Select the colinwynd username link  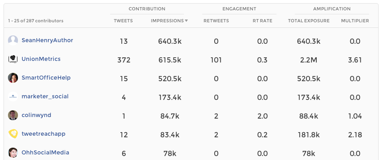[x=36, y=115]
